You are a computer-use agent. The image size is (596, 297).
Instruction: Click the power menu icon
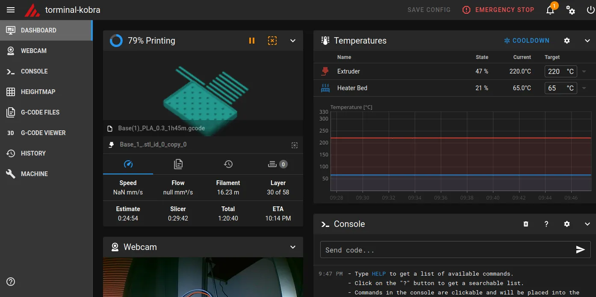591,10
